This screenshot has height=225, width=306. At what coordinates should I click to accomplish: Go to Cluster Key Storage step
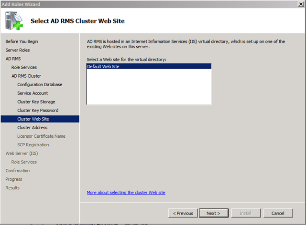pyautogui.click(x=36, y=102)
